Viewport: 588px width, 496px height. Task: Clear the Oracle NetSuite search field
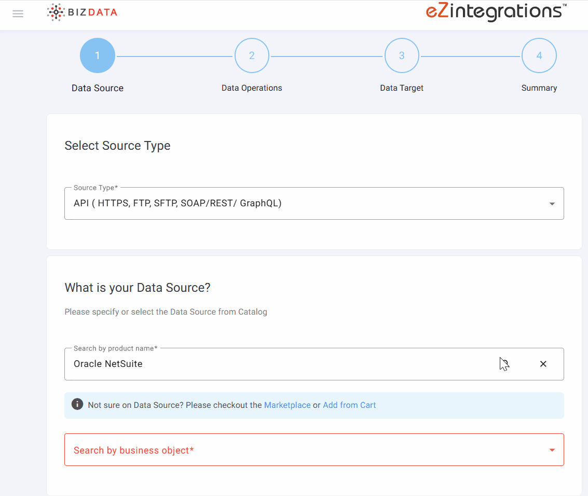click(543, 364)
